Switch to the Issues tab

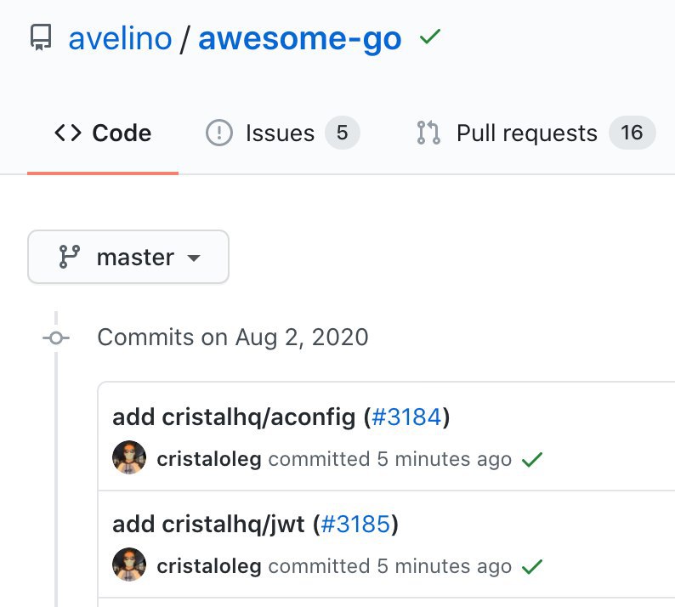coord(282,133)
